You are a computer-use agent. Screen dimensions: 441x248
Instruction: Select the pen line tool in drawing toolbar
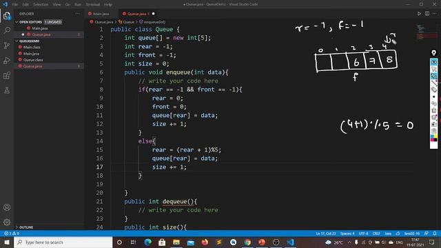tap(433, 83)
